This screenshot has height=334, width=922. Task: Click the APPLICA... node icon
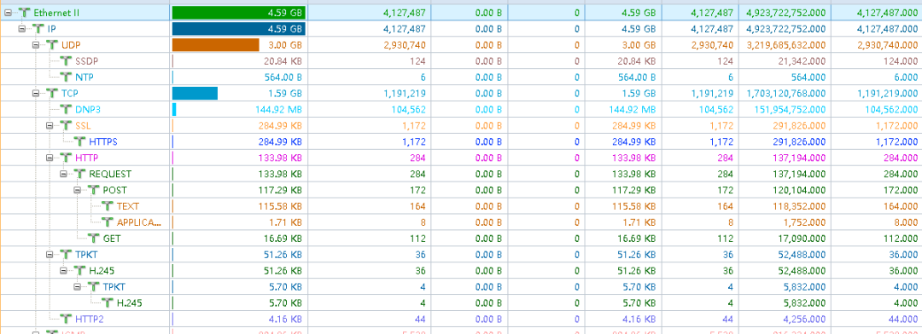point(108,222)
